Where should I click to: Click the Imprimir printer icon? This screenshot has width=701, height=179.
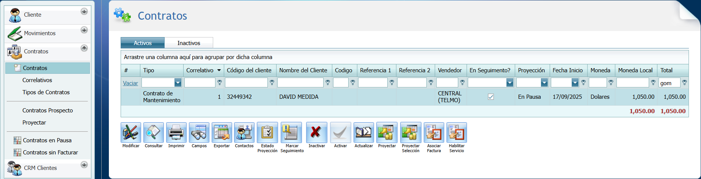176,132
